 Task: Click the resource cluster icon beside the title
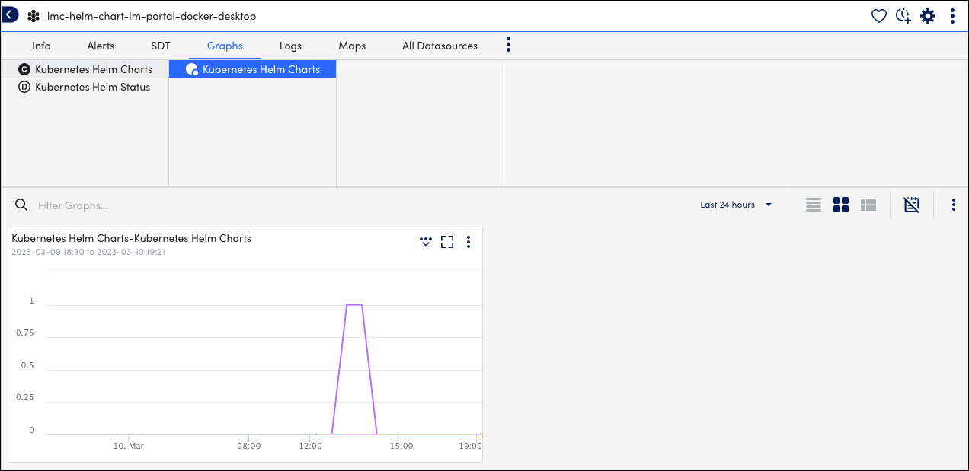[x=34, y=16]
